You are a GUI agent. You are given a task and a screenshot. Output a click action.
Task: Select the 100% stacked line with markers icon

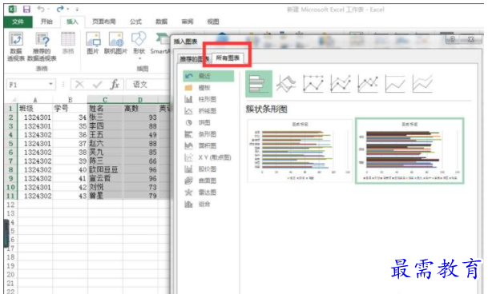(368, 84)
